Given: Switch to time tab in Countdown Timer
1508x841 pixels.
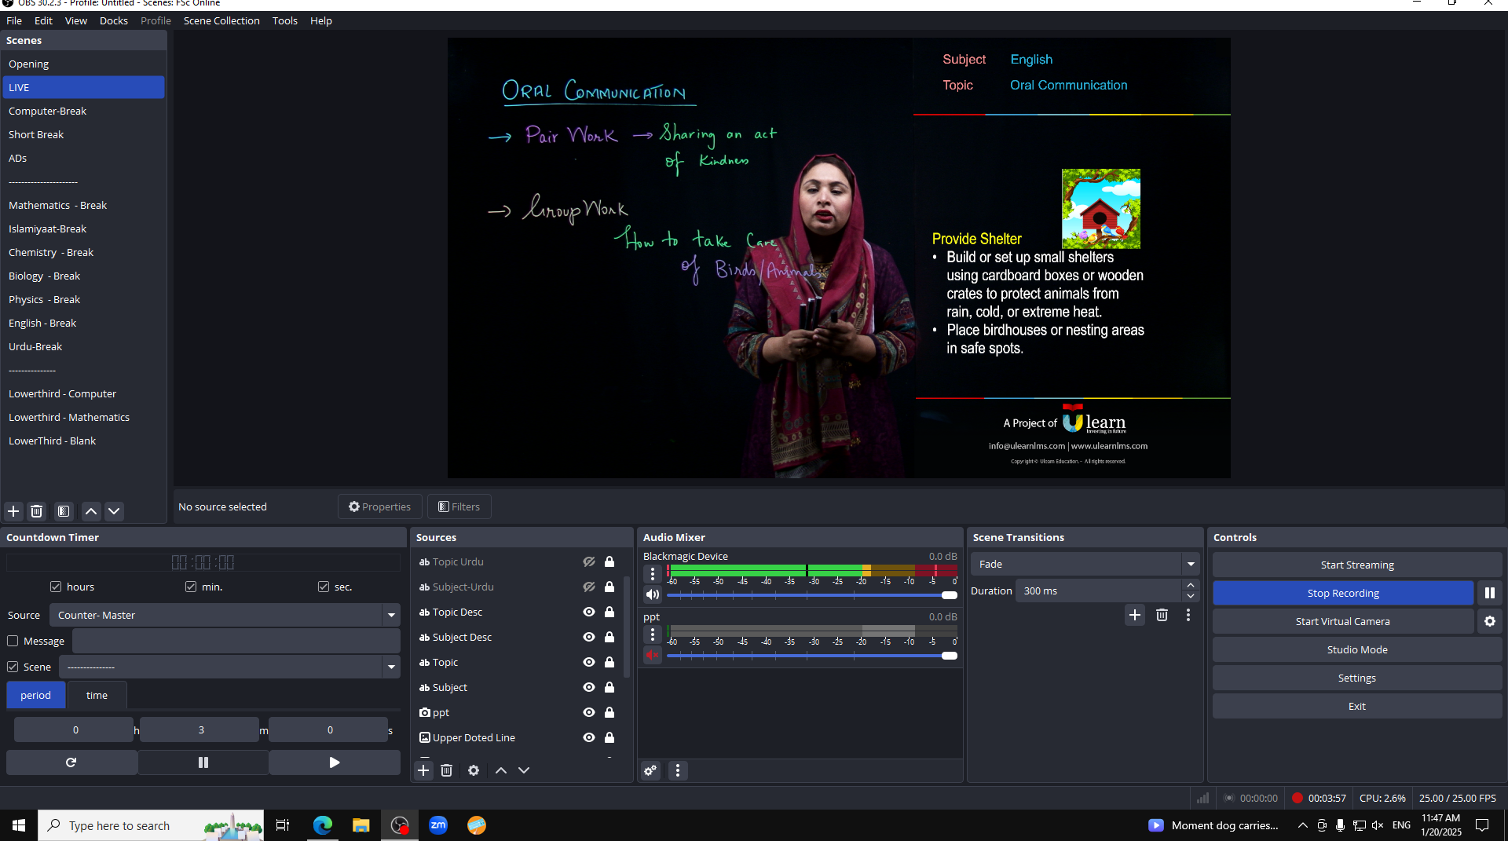Looking at the screenshot, I should (97, 695).
